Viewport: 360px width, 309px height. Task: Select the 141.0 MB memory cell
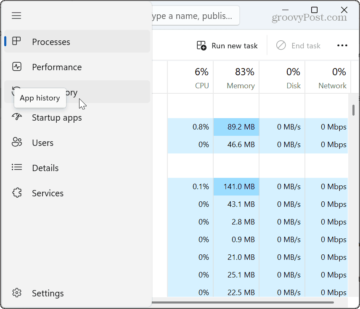point(236,187)
